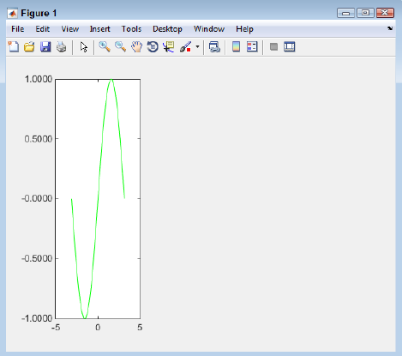Select the Edit Plot arrow tool
This screenshot has height=356, width=402.
pyautogui.click(x=84, y=47)
